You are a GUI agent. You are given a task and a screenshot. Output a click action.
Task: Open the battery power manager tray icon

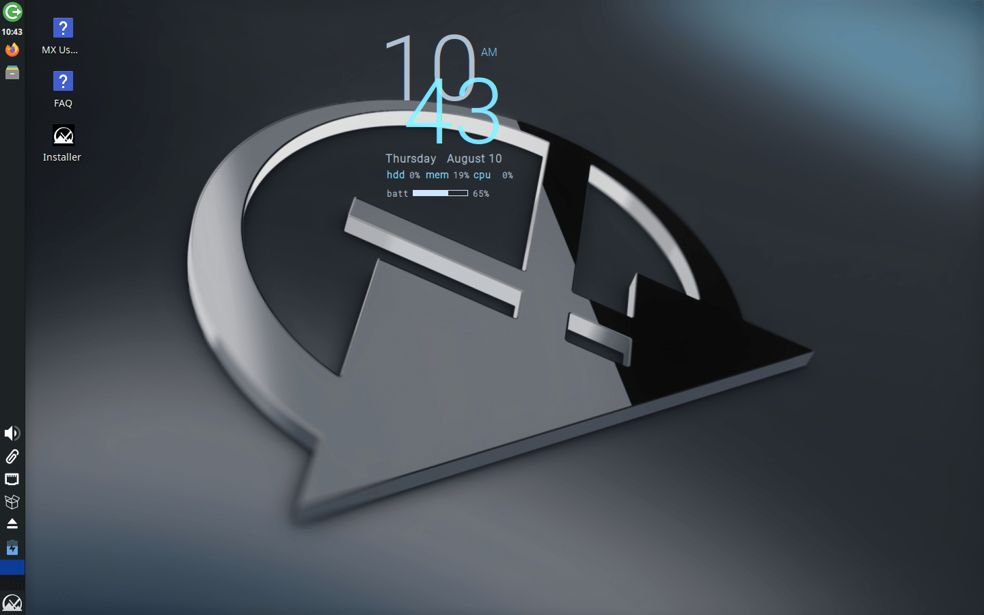12,547
